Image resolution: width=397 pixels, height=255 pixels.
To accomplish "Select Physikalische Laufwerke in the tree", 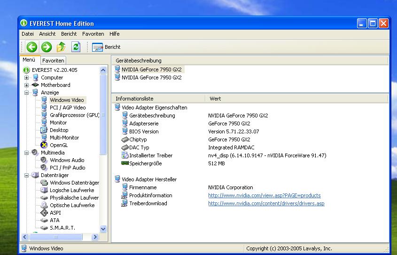I will point(74,198).
